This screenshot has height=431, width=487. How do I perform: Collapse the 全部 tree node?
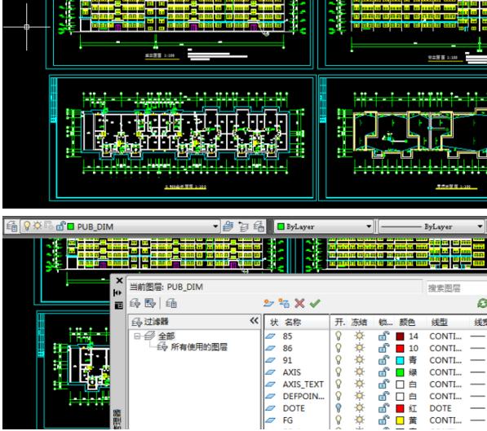[x=137, y=336]
